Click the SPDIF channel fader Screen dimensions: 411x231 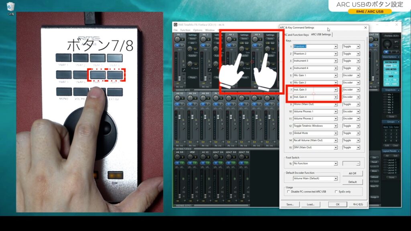click(x=192, y=196)
